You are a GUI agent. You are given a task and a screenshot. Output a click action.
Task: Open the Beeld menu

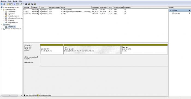15,1
